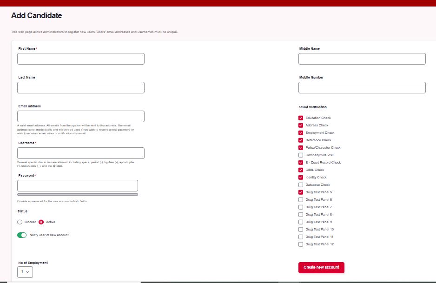Select the Blocked status radio button
This screenshot has width=436, height=283.
pyautogui.click(x=20, y=222)
